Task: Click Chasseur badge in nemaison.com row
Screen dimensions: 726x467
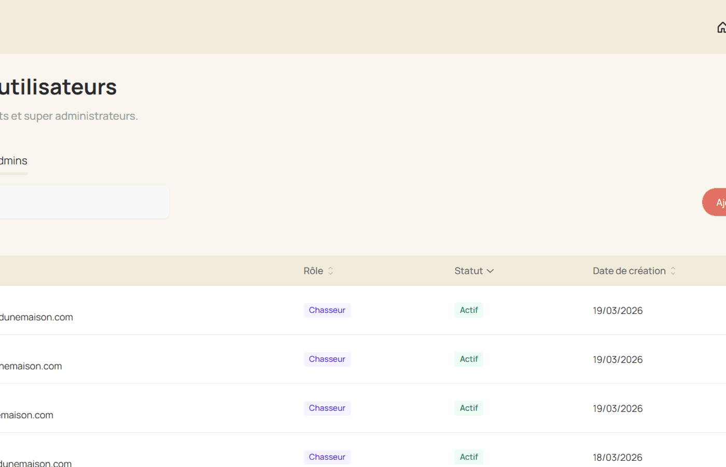Action: click(x=327, y=359)
